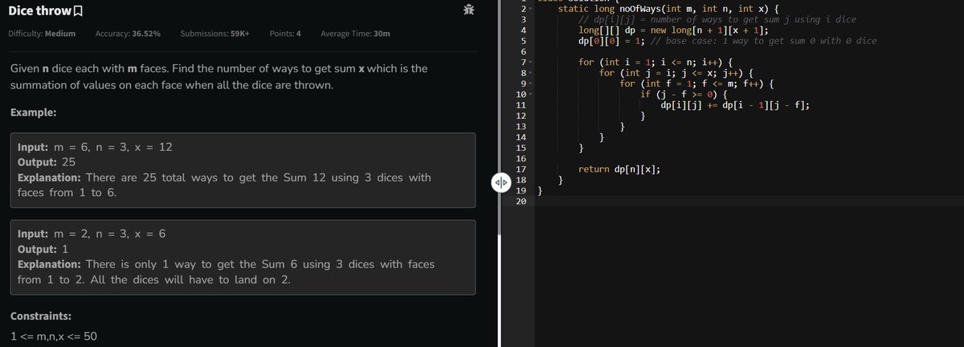Click the 'long[][] dp = new long' line
964x347 pixels.
click(x=673, y=30)
